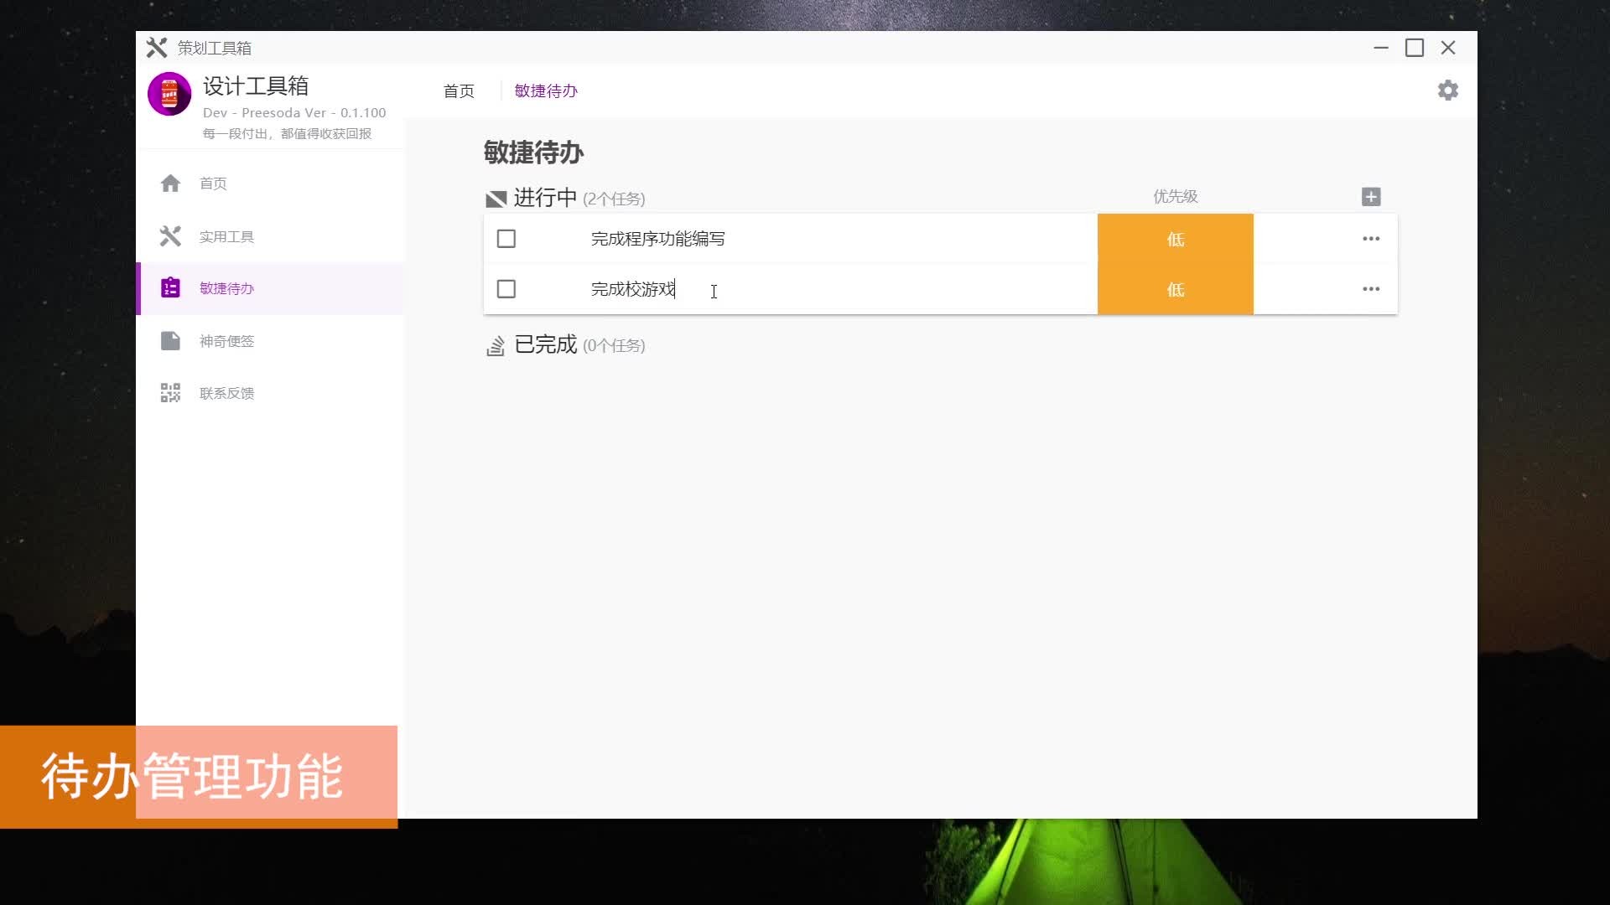The image size is (1610, 905).
Task: Open more options for 完成程序功能编写
Action: (1371, 239)
